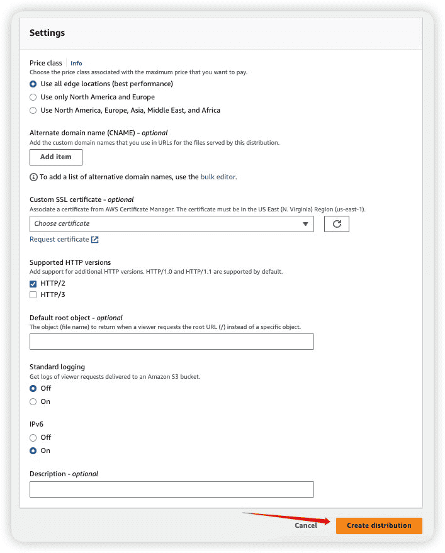
Task: Open the Price class Info link
Action: pos(76,64)
